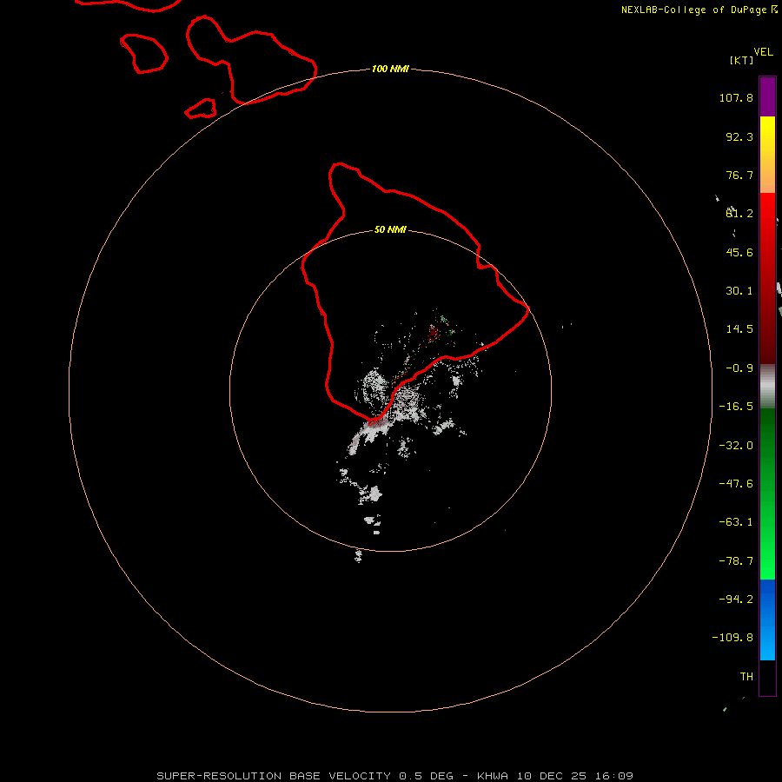
Task: Click the 30.1 legend value
Action: tap(739, 291)
